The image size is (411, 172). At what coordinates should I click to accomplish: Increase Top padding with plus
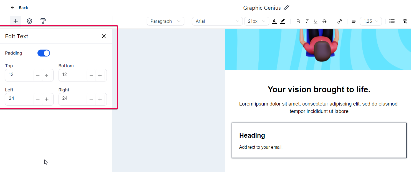(47, 75)
